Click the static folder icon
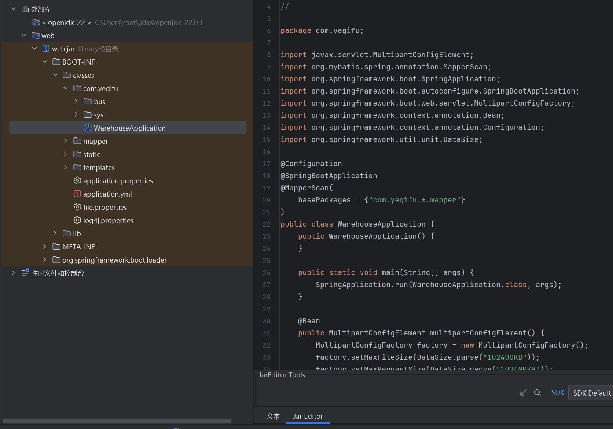Viewport: 613px width, 429px height. [77, 154]
